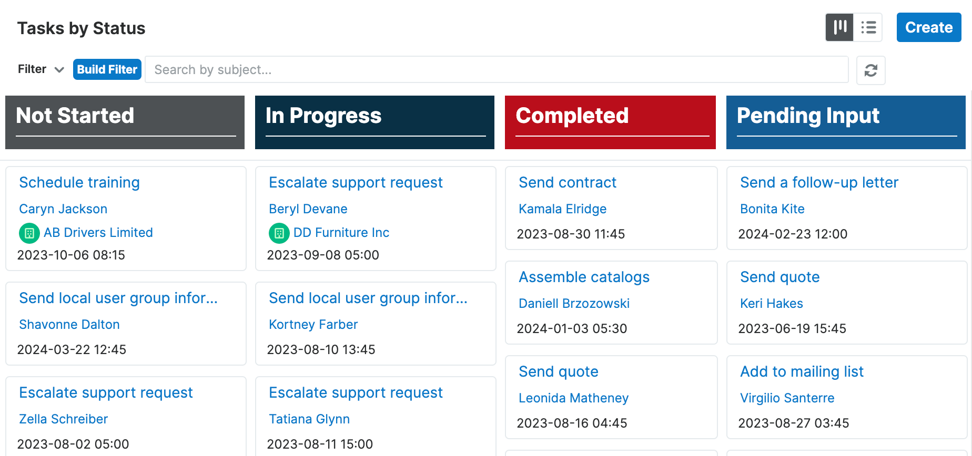
Task: Open the AB Drivers Limited company icon
Action: point(29,233)
